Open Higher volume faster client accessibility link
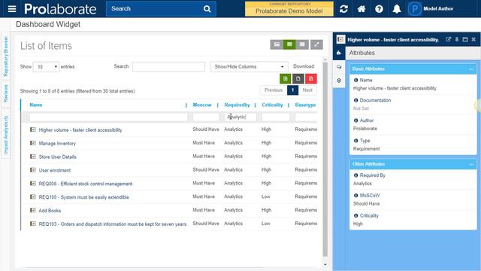This screenshot has height=271, width=481. coord(80,130)
